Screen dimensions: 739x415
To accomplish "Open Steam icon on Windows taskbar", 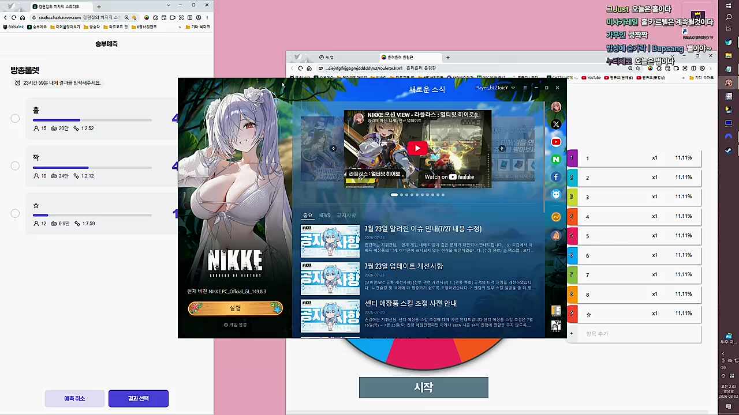I will tap(729, 150).
